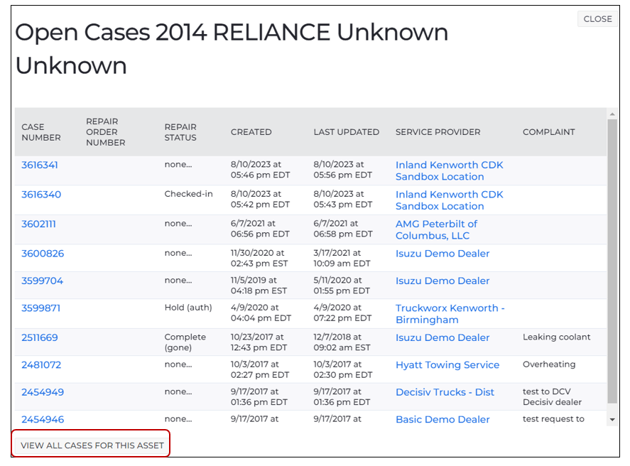
Task: Close the Open Cases dialog
Action: [x=598, y=19]
